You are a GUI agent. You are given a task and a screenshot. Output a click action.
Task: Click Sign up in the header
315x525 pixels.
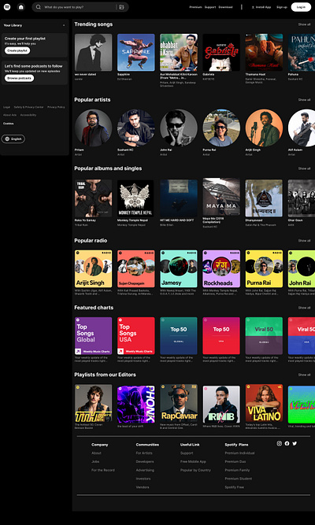tap(282, 7)
